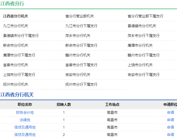Choose 宜春市分行下属支行 branch
The height and width of the screenshot is (138, 177).
tap(81, 65)
